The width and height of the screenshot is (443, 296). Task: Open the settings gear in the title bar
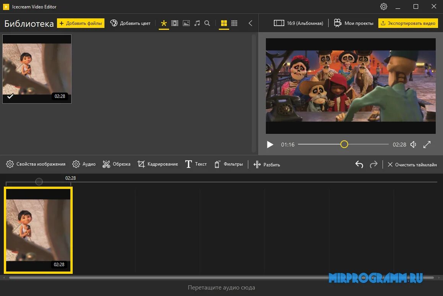click(383, 7)
